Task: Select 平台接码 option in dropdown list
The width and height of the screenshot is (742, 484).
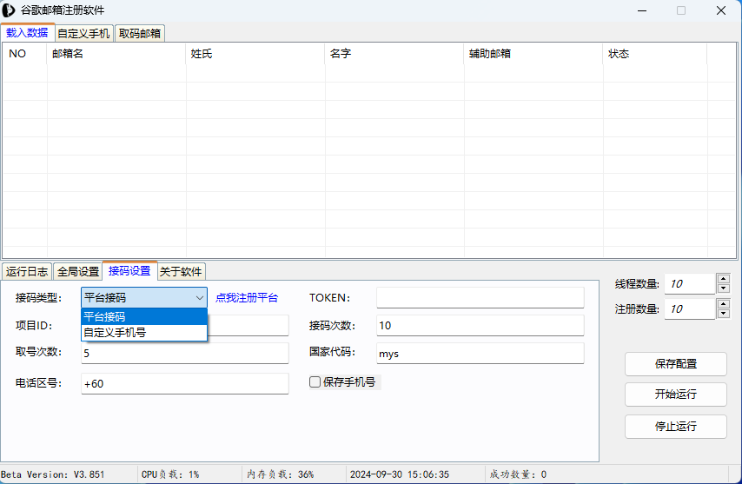Action: pyautogui.click(x=144, y=317)
